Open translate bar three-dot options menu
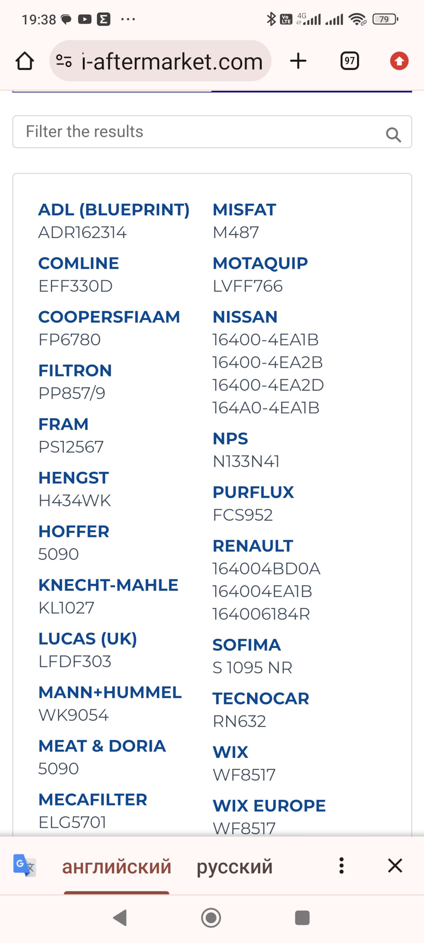 (x=342, y=865)
